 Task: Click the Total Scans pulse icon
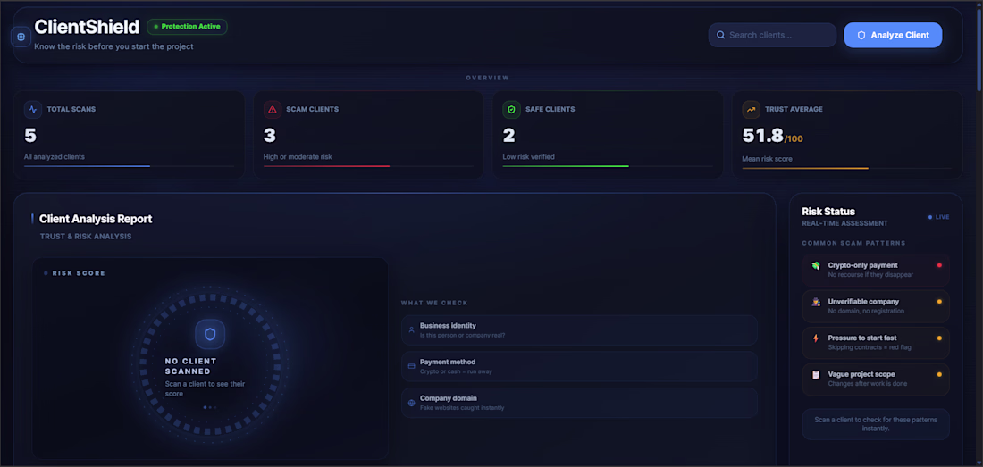click(x=33, y=110)
